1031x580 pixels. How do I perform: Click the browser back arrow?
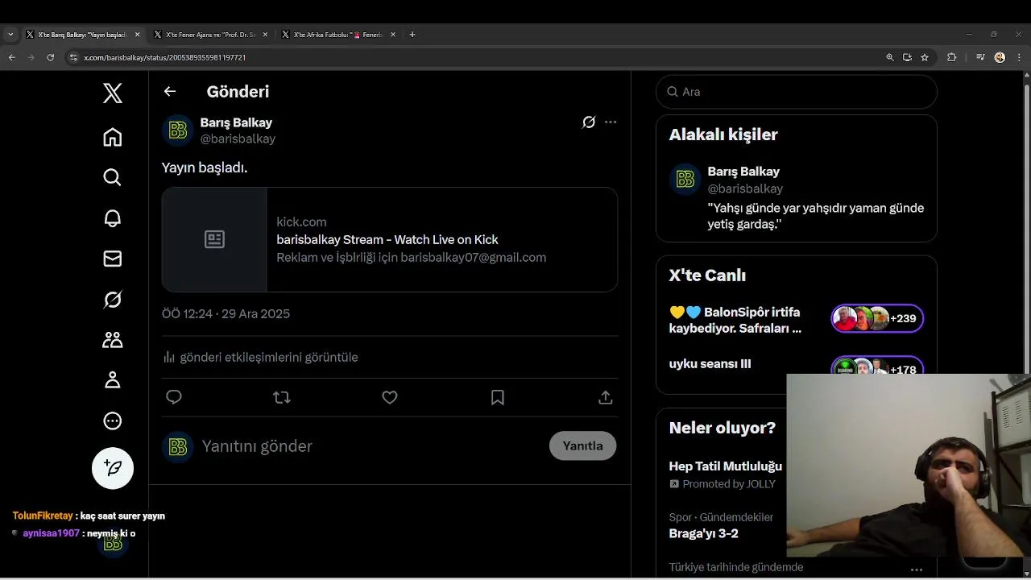tap(11, 57)
